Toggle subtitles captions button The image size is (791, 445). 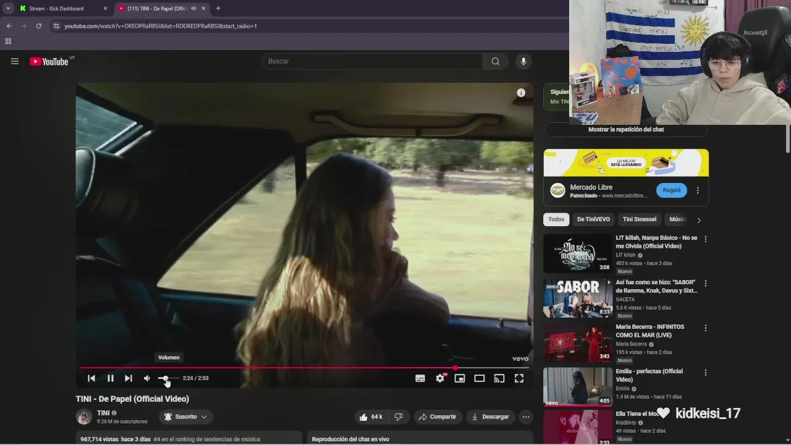tap(420, 378)
